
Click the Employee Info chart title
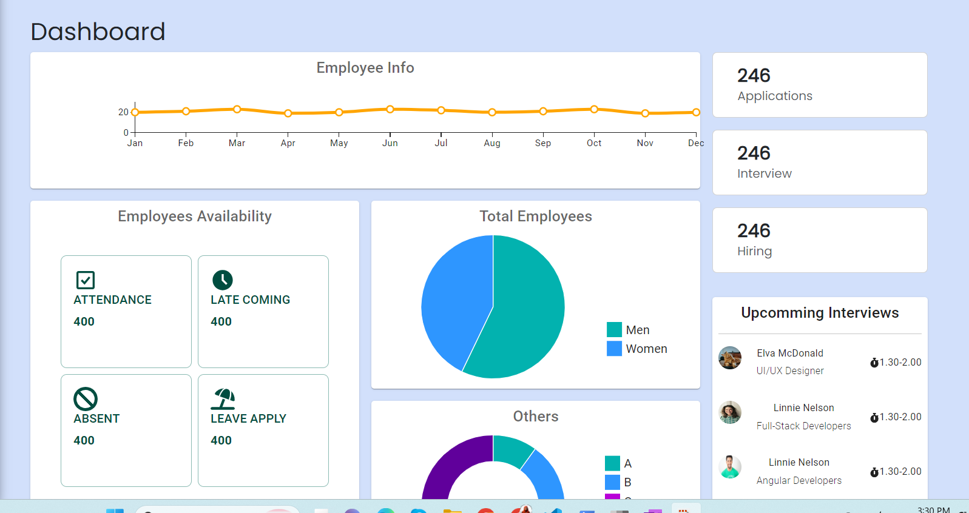[x=365, y=68]
